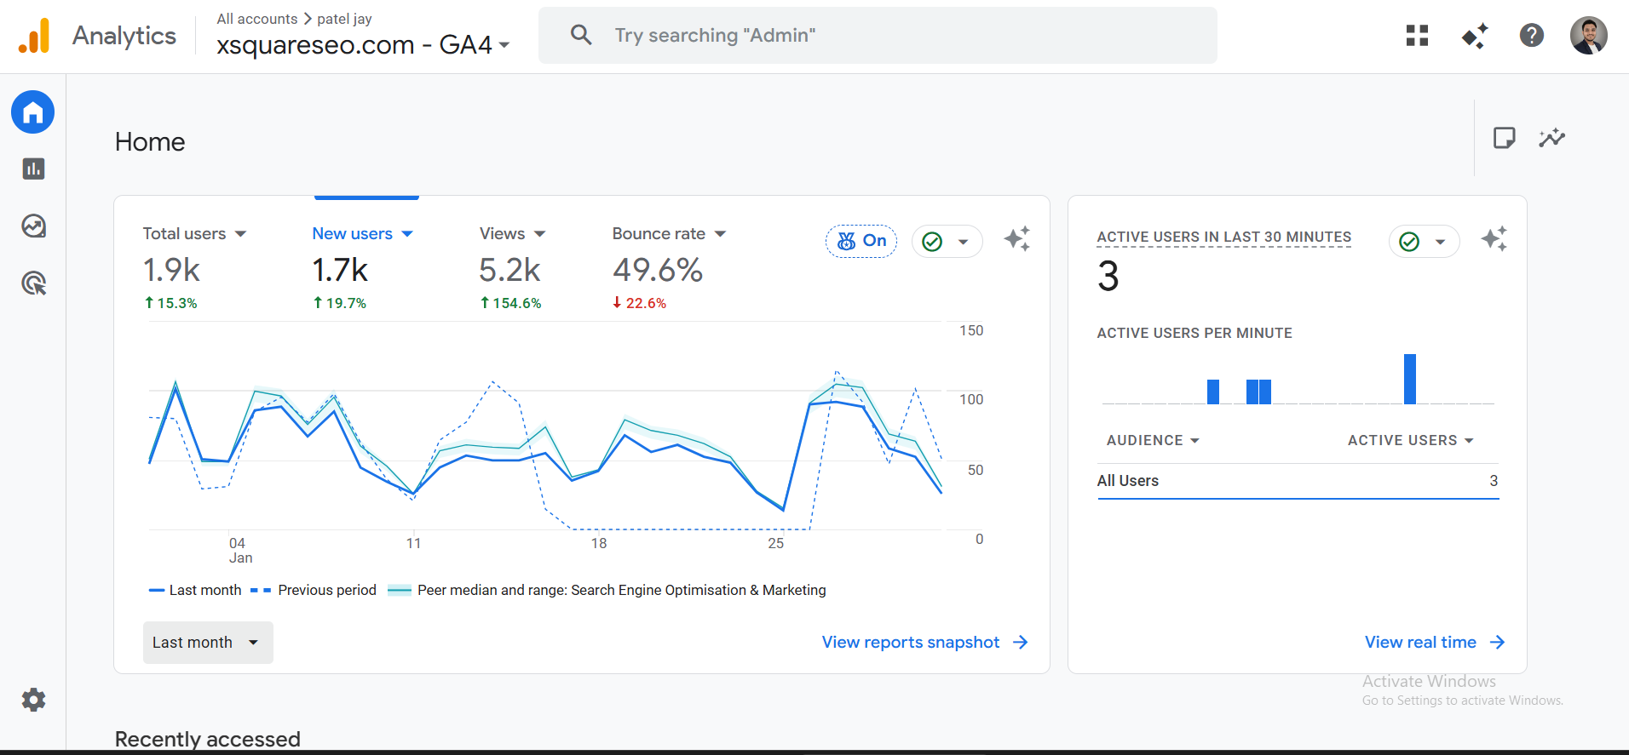This screenshot has width=1629, height=755.
Task: Click the arrow next to View real time
Action: pos(1497,642)
